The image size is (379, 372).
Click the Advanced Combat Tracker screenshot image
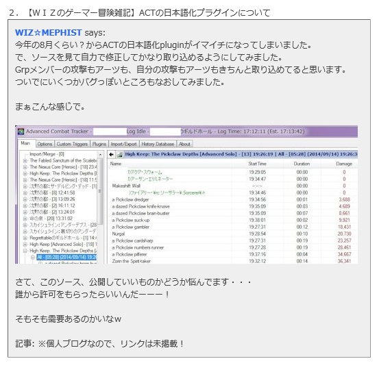click(186, 195)
